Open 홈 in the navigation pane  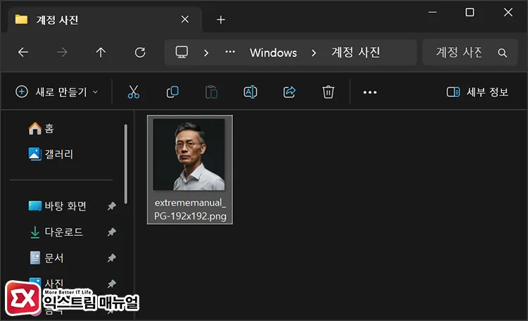[x=41, y=128]
